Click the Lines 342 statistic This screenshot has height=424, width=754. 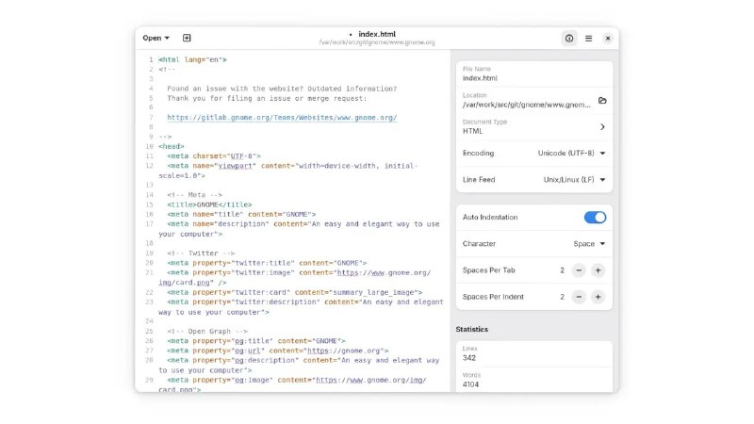click(x=534, y=354)
